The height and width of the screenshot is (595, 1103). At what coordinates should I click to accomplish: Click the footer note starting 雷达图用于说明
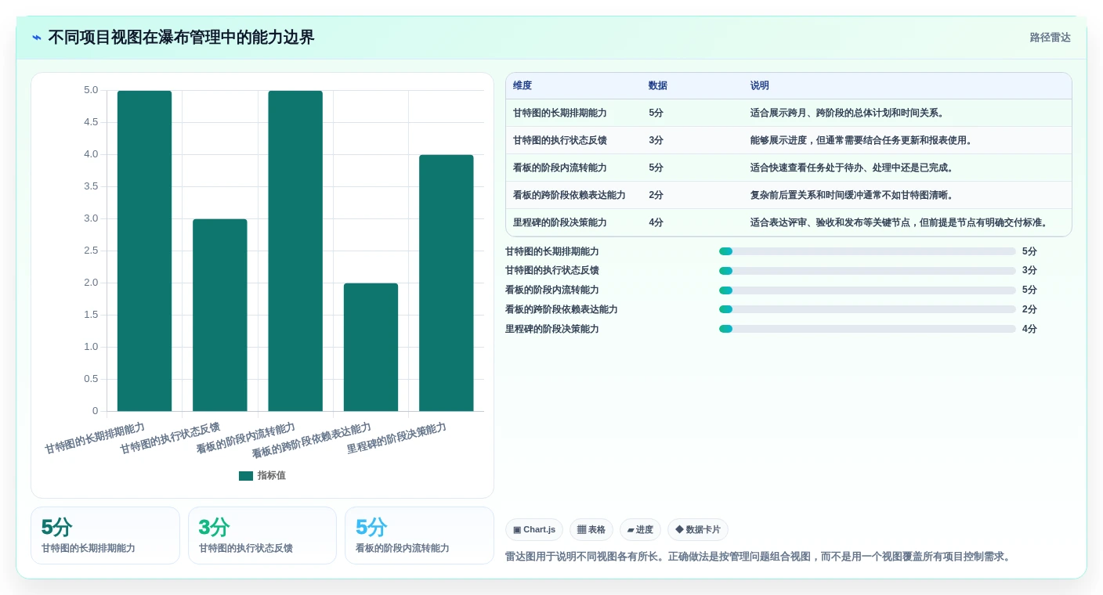[x=759, y=557]
